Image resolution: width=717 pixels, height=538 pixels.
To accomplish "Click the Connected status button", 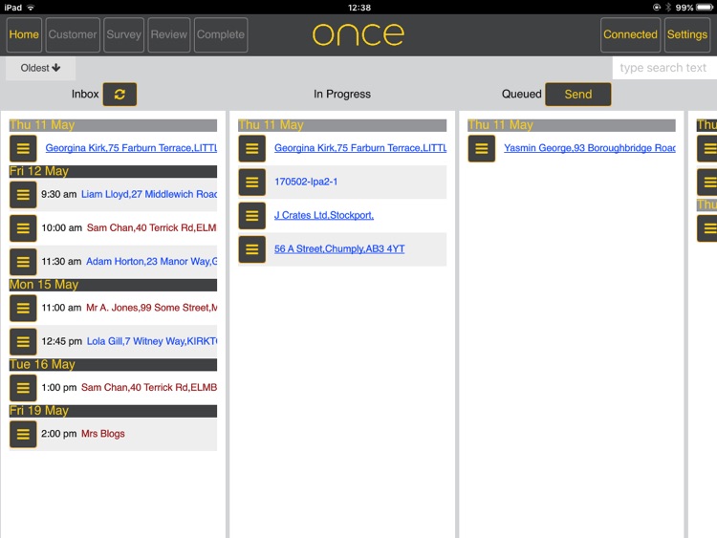I will 630,34.
